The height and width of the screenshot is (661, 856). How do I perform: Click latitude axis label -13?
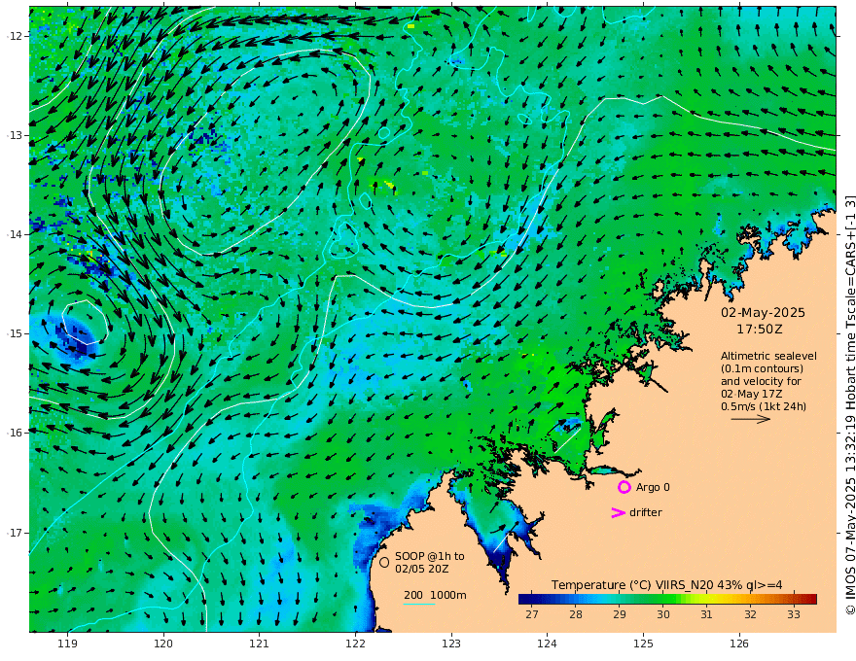coord(14,135)
